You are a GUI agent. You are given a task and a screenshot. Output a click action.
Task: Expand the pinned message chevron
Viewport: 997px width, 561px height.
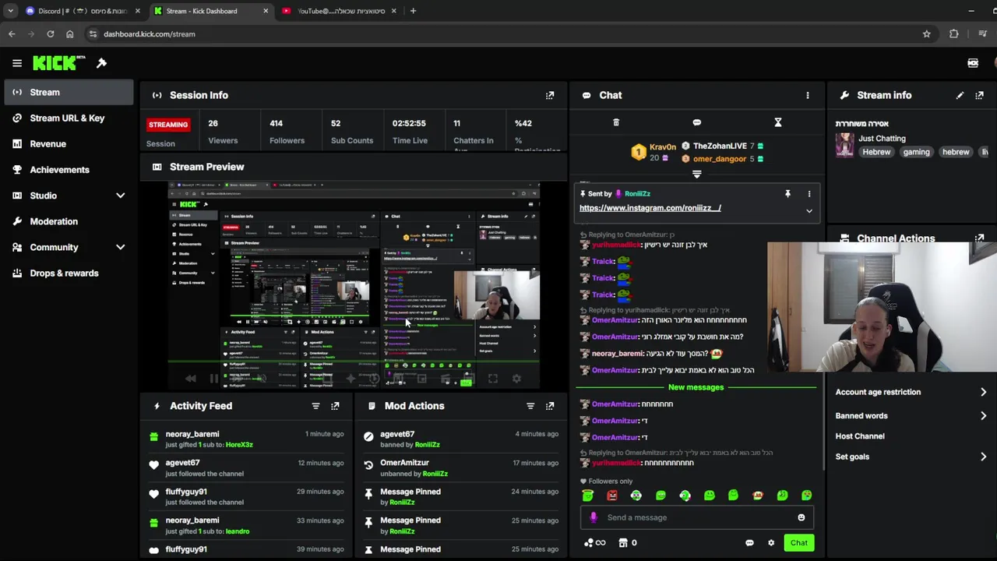coord(809,211)
